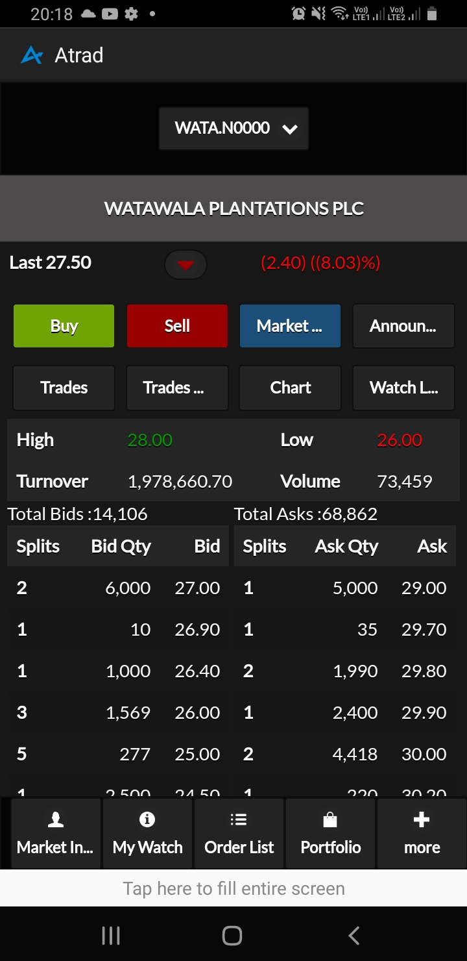The image size is (467, 961).
Task: Open the Trades button
Action: (x=64, y=388)
